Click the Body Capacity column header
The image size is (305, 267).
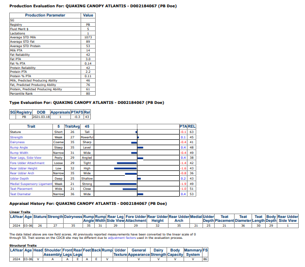pyautogui.click(x=175, y=252)
